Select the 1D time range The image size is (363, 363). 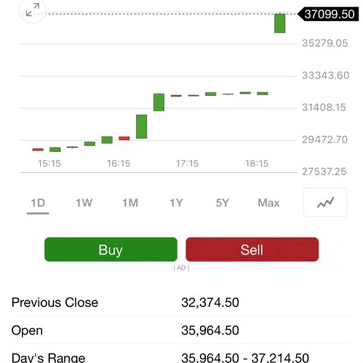point(38,203)
